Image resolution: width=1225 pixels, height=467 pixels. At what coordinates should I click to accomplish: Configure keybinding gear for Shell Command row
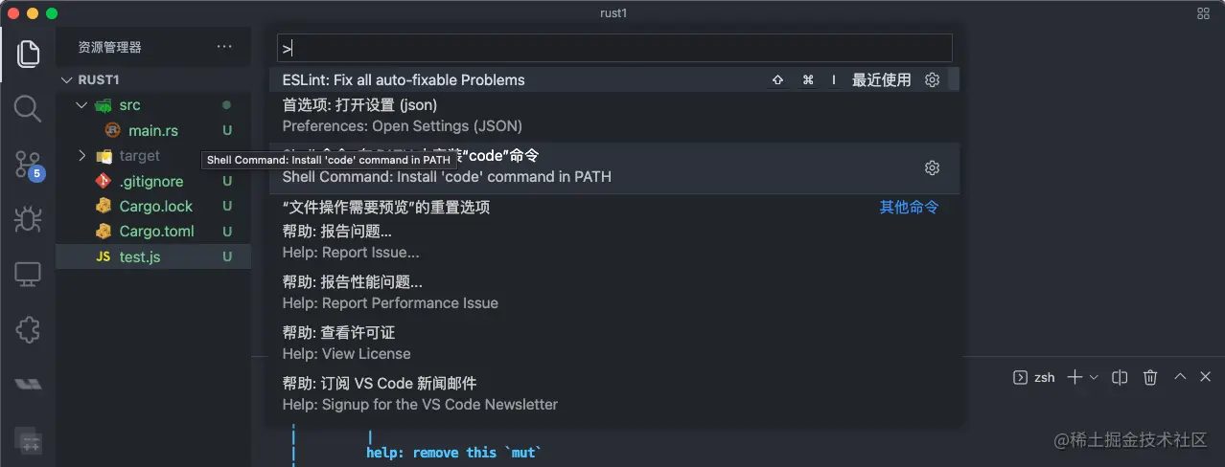(932, 167)
